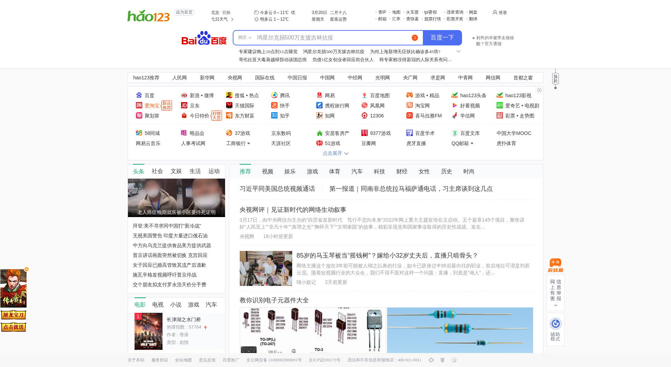Expand 七日天气 forecast arrow
The height and width of the screenshot is (367, 671).
pos(232,19)
